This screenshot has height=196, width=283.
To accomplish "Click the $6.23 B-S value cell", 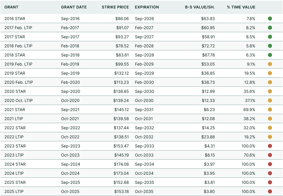I will point(209,110).
